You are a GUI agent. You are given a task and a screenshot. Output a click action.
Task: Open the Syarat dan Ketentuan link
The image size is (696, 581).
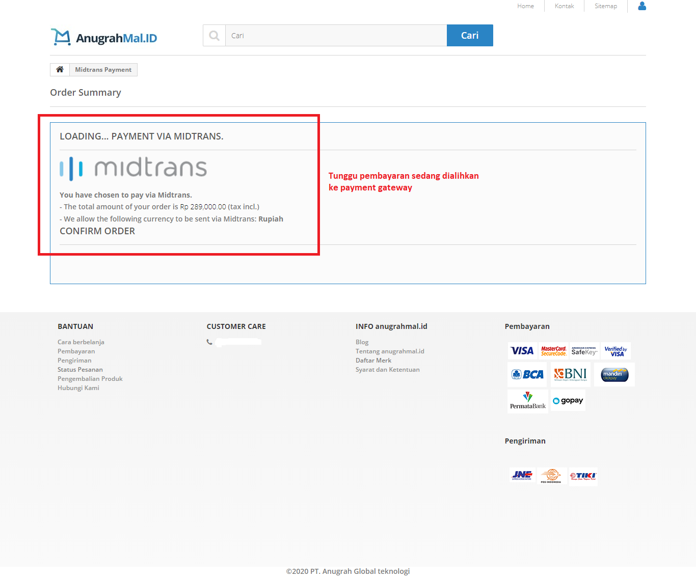click(x=388, y=370)
